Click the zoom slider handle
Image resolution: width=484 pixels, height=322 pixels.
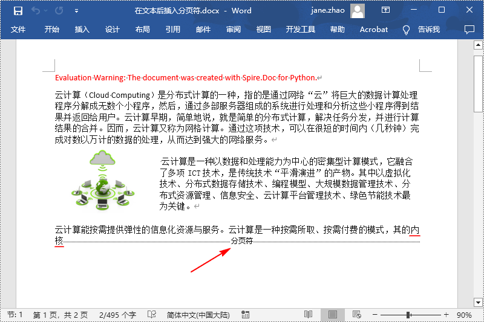pos(408,315)
